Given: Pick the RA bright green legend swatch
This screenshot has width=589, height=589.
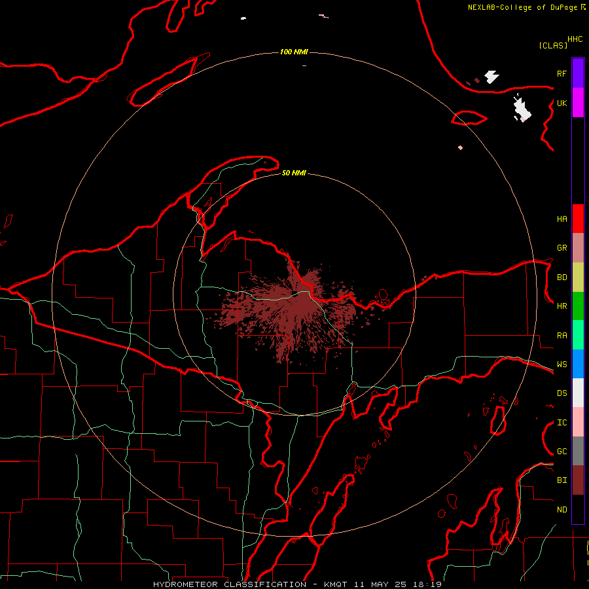Looking at the screenshot, I should click(578, 335).
